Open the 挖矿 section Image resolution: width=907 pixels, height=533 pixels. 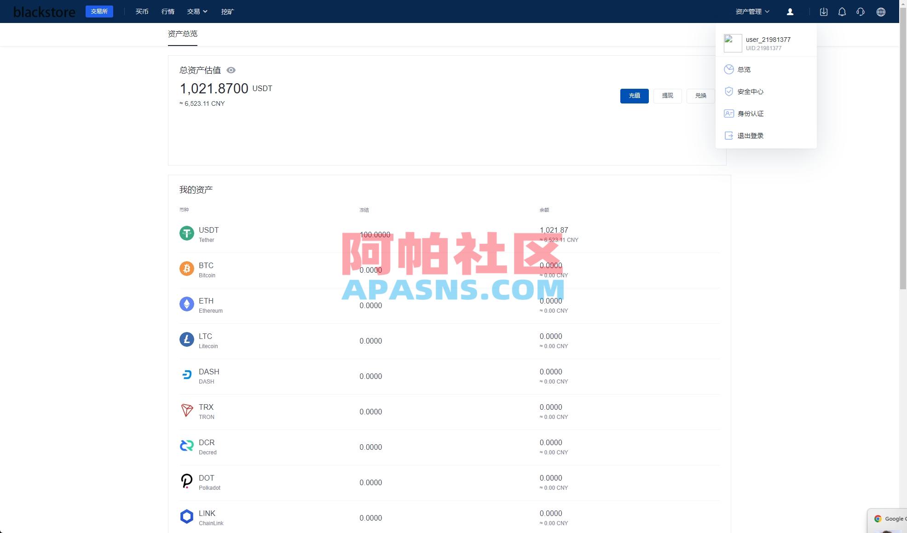point(227,11)
